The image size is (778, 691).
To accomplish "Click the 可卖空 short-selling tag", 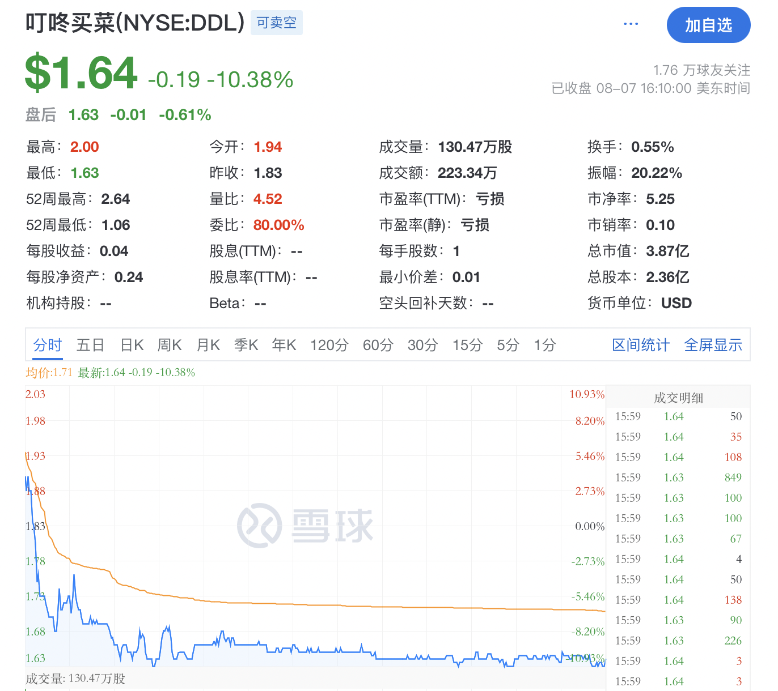I will pos(276,23).
